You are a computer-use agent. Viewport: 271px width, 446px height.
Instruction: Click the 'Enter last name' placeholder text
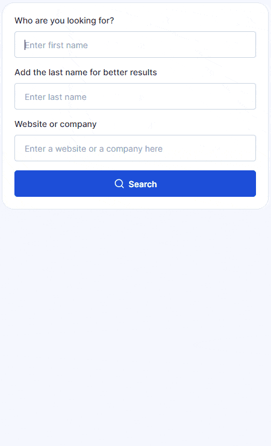[x=56, y=97]
